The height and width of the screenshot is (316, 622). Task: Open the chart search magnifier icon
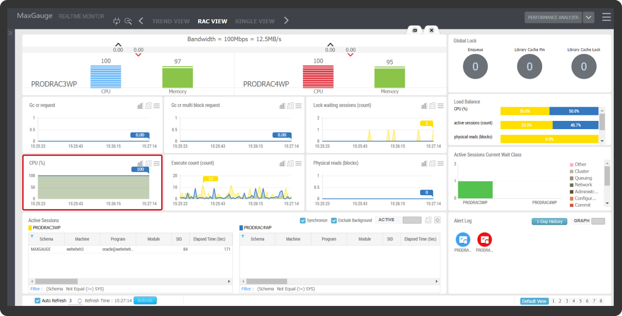(x=128, y=21)
